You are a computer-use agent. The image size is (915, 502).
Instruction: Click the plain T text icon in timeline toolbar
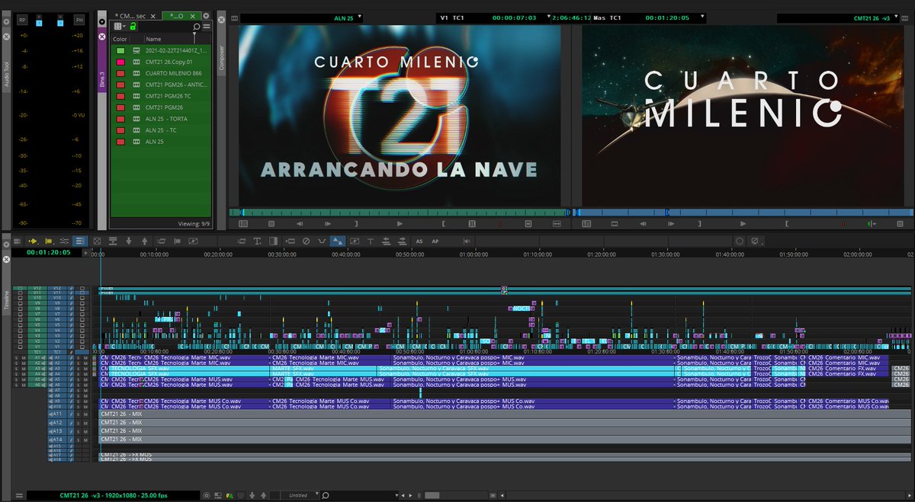pos(370,241)
